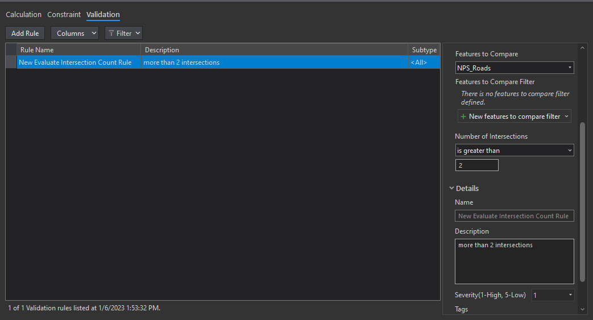This screenshot has height=320, width=593.
Task: Open the 'is greater than' operator dropdown
Action: 515,151
